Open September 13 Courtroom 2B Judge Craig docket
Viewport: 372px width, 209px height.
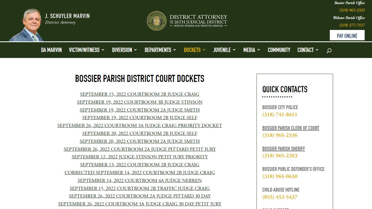140,165
